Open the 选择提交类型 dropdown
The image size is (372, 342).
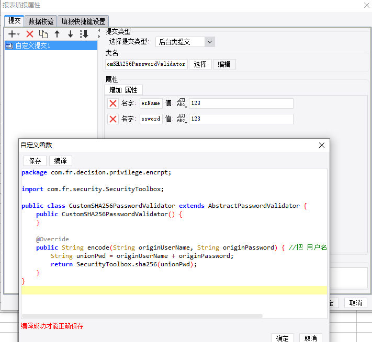[185, 42]
